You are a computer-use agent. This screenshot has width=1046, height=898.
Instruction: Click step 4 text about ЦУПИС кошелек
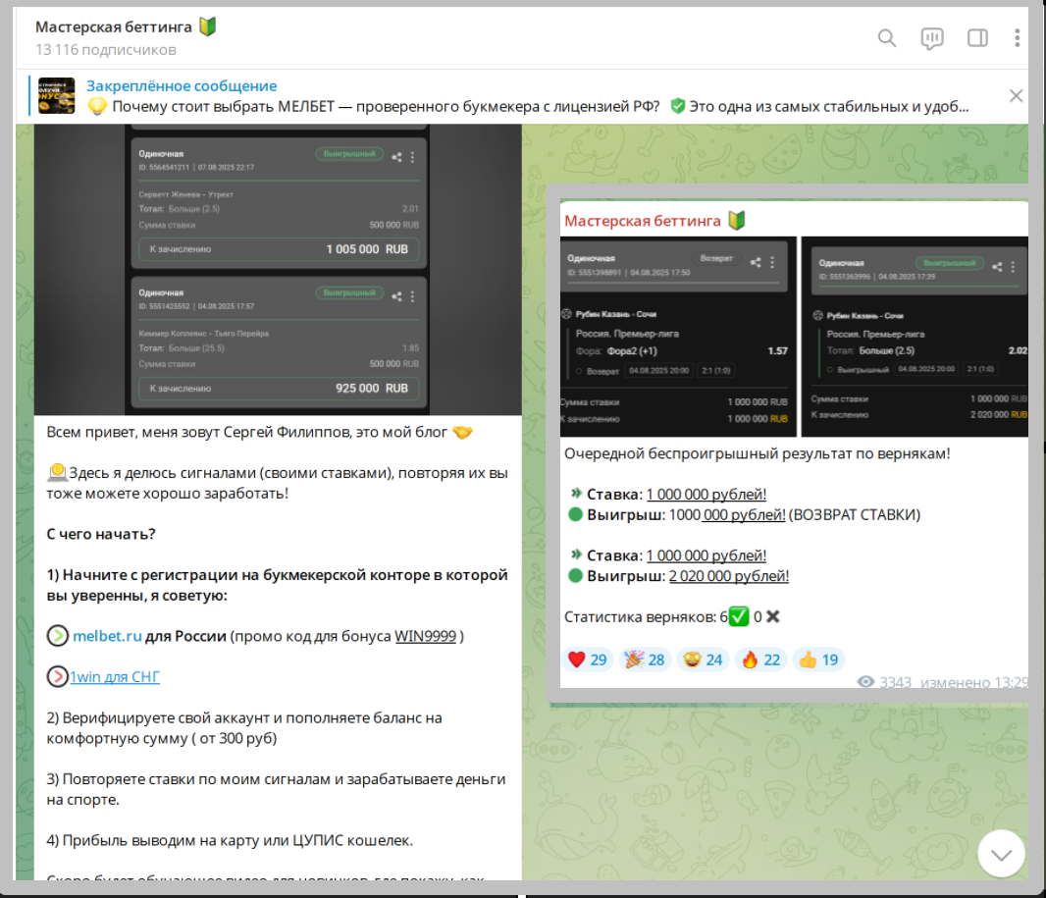(230, 840)
